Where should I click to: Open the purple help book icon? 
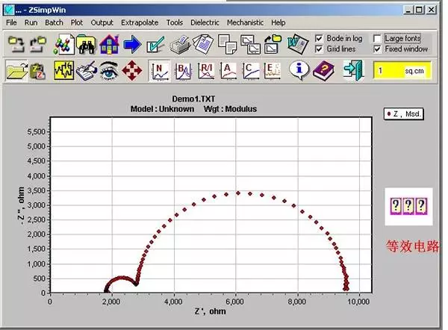coord(323,71)
